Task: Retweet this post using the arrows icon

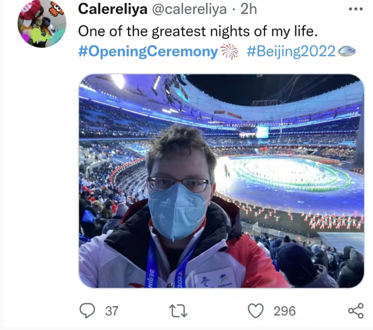Action: coord(178,310)
